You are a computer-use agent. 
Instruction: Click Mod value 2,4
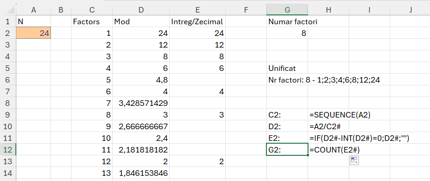[x=141, y=138]
